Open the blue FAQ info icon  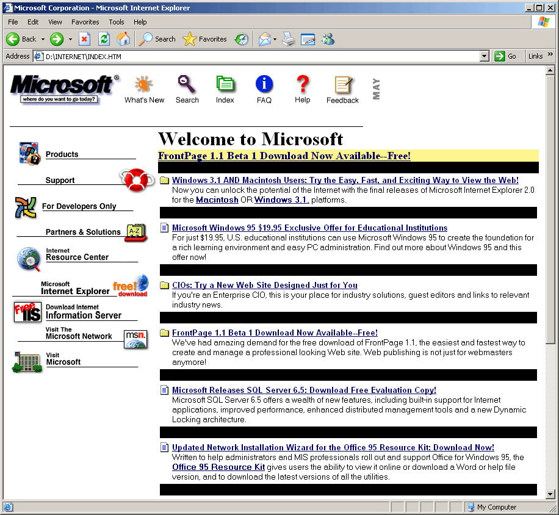(264, 84)
